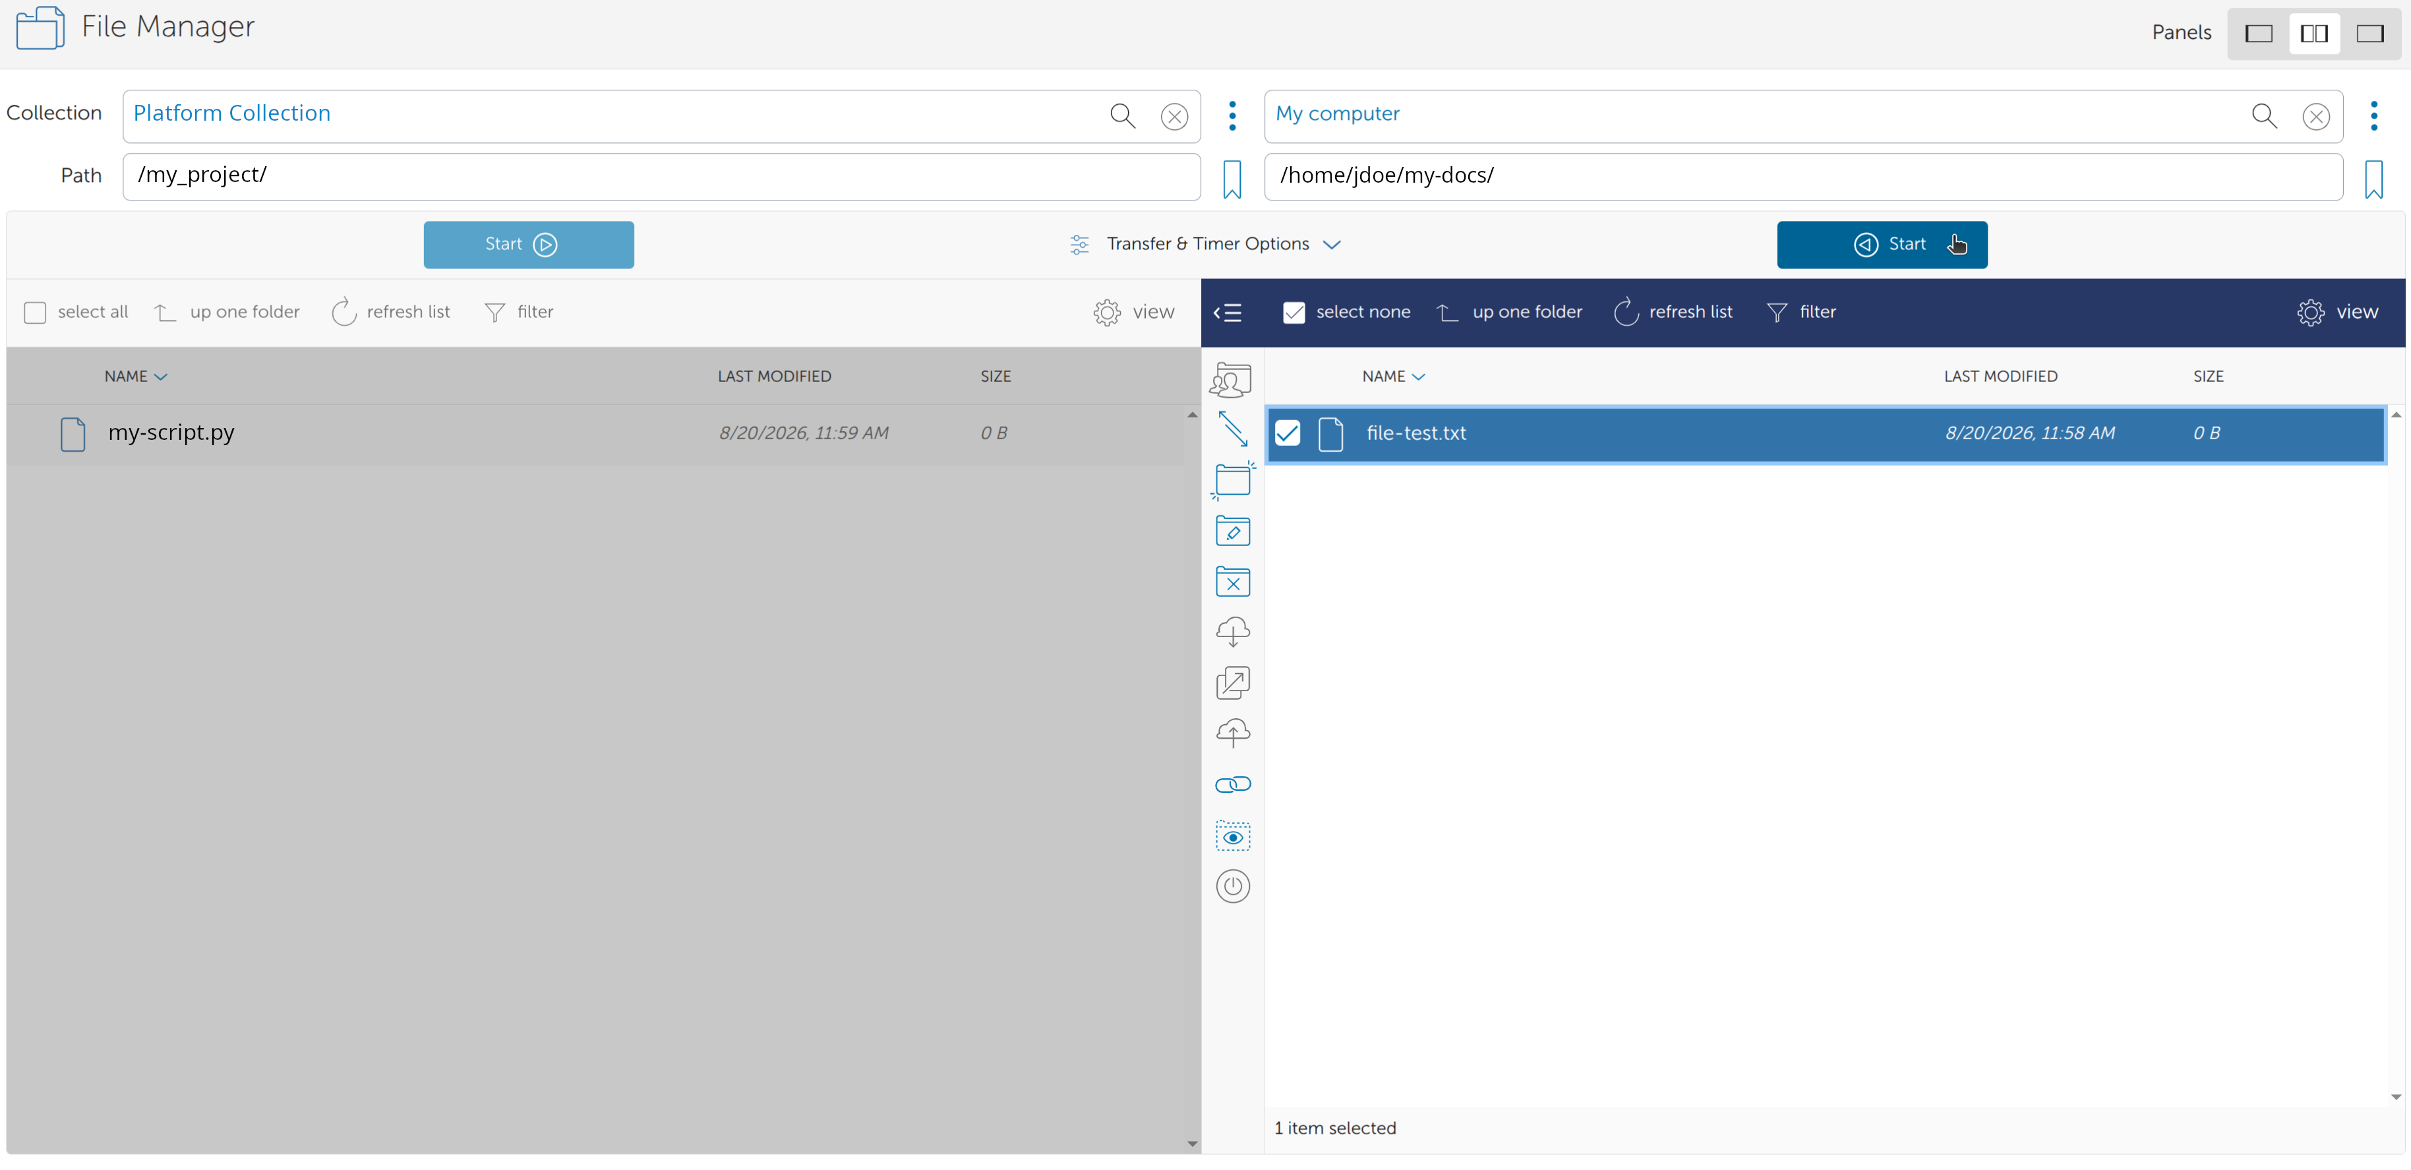The height and width of the screenshot is (1170, 2411).
Task: Clear the Platform Collection field
Action: tap(1175, 116)
